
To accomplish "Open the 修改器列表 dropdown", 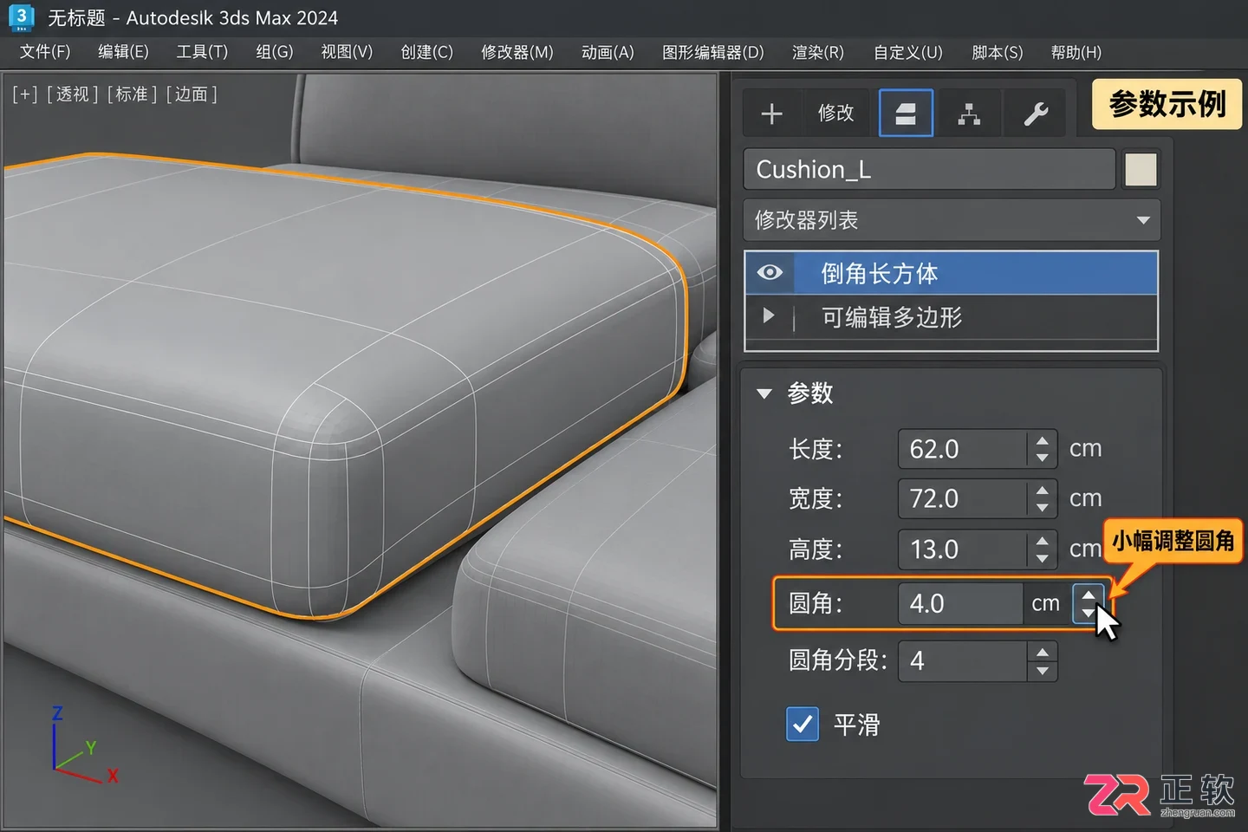I will coord(951,220).
